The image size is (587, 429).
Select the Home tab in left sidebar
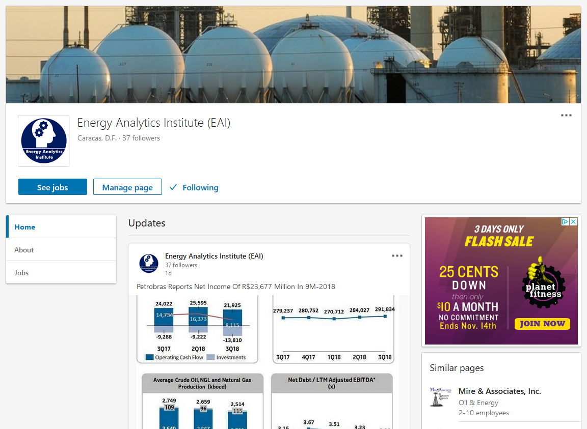25,227
